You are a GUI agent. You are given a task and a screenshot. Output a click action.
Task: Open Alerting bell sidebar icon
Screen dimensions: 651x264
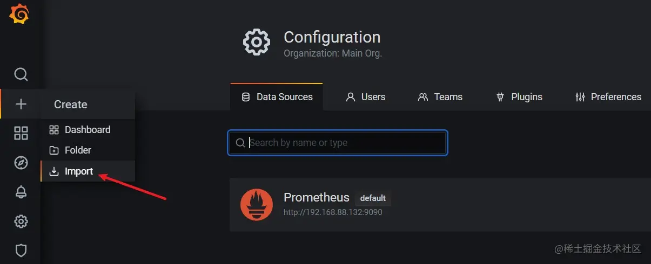tap(21, 192)
